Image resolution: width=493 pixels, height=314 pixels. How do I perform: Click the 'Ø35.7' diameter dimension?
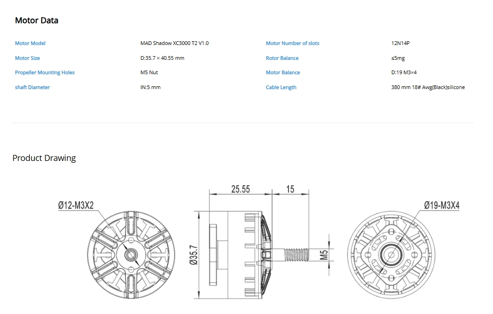(x=194, y=255)
